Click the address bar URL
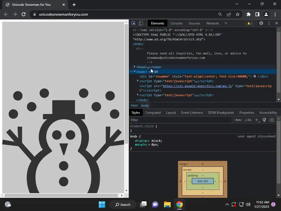This screenshot has height=211, width=281. (63, 14)
